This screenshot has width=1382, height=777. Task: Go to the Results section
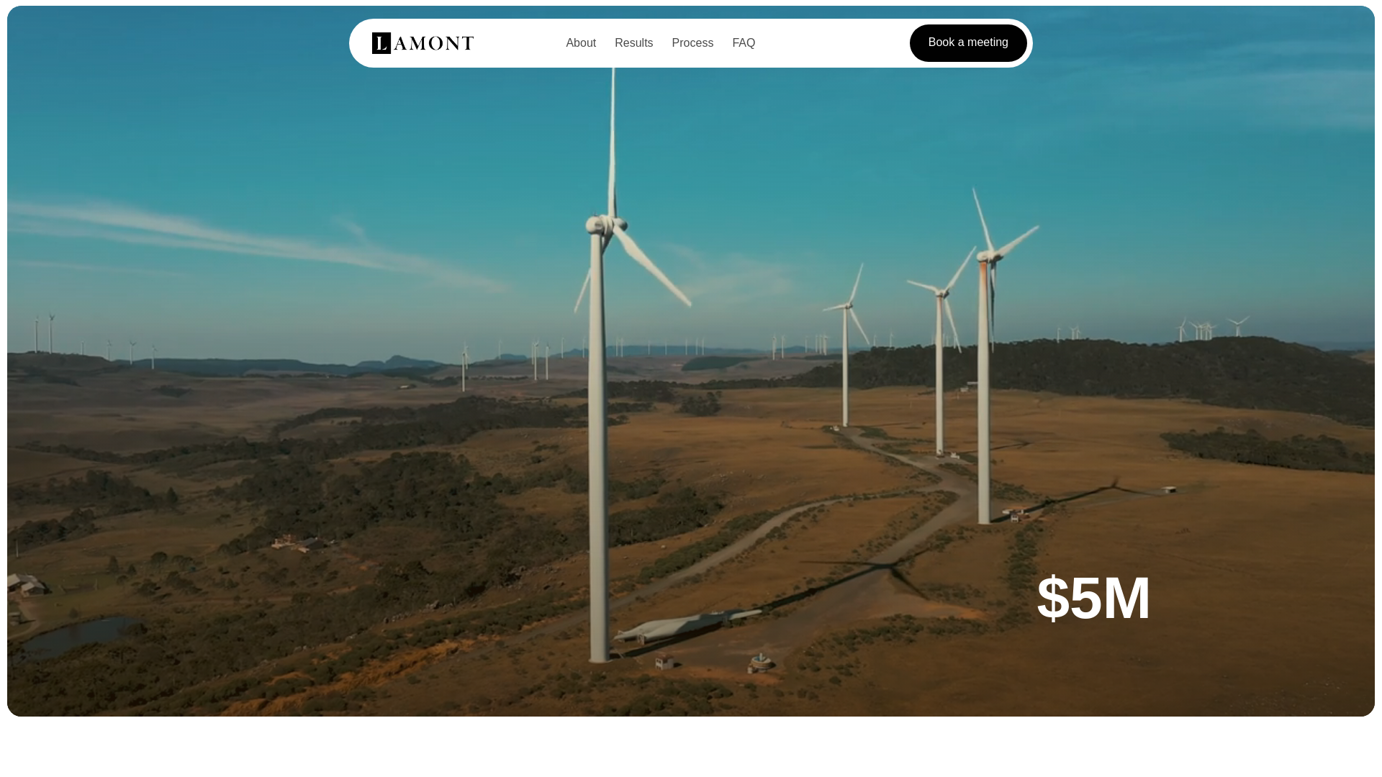pos(633,43)
